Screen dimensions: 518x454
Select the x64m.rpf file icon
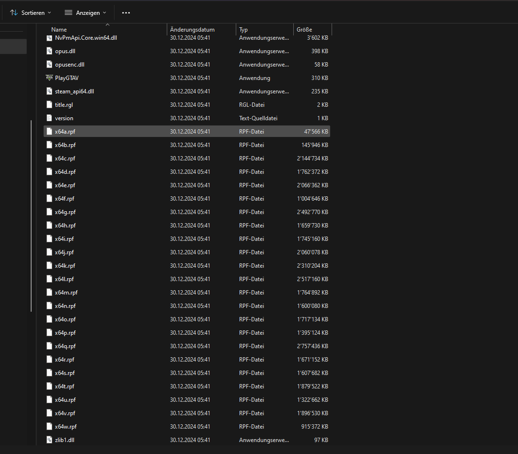coord(49,292)
